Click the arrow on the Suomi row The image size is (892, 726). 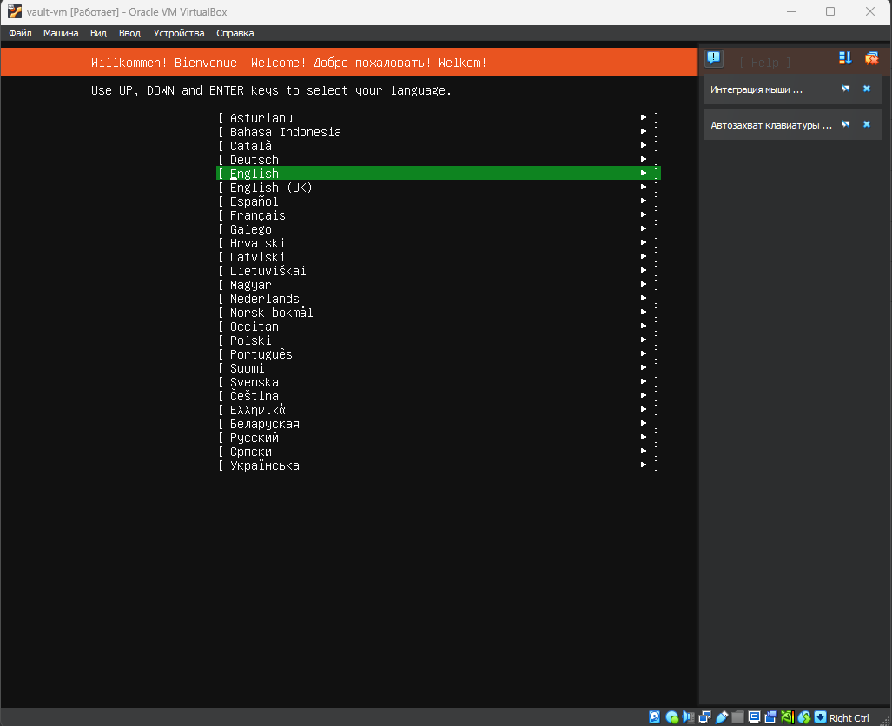[x=644, y=367]
